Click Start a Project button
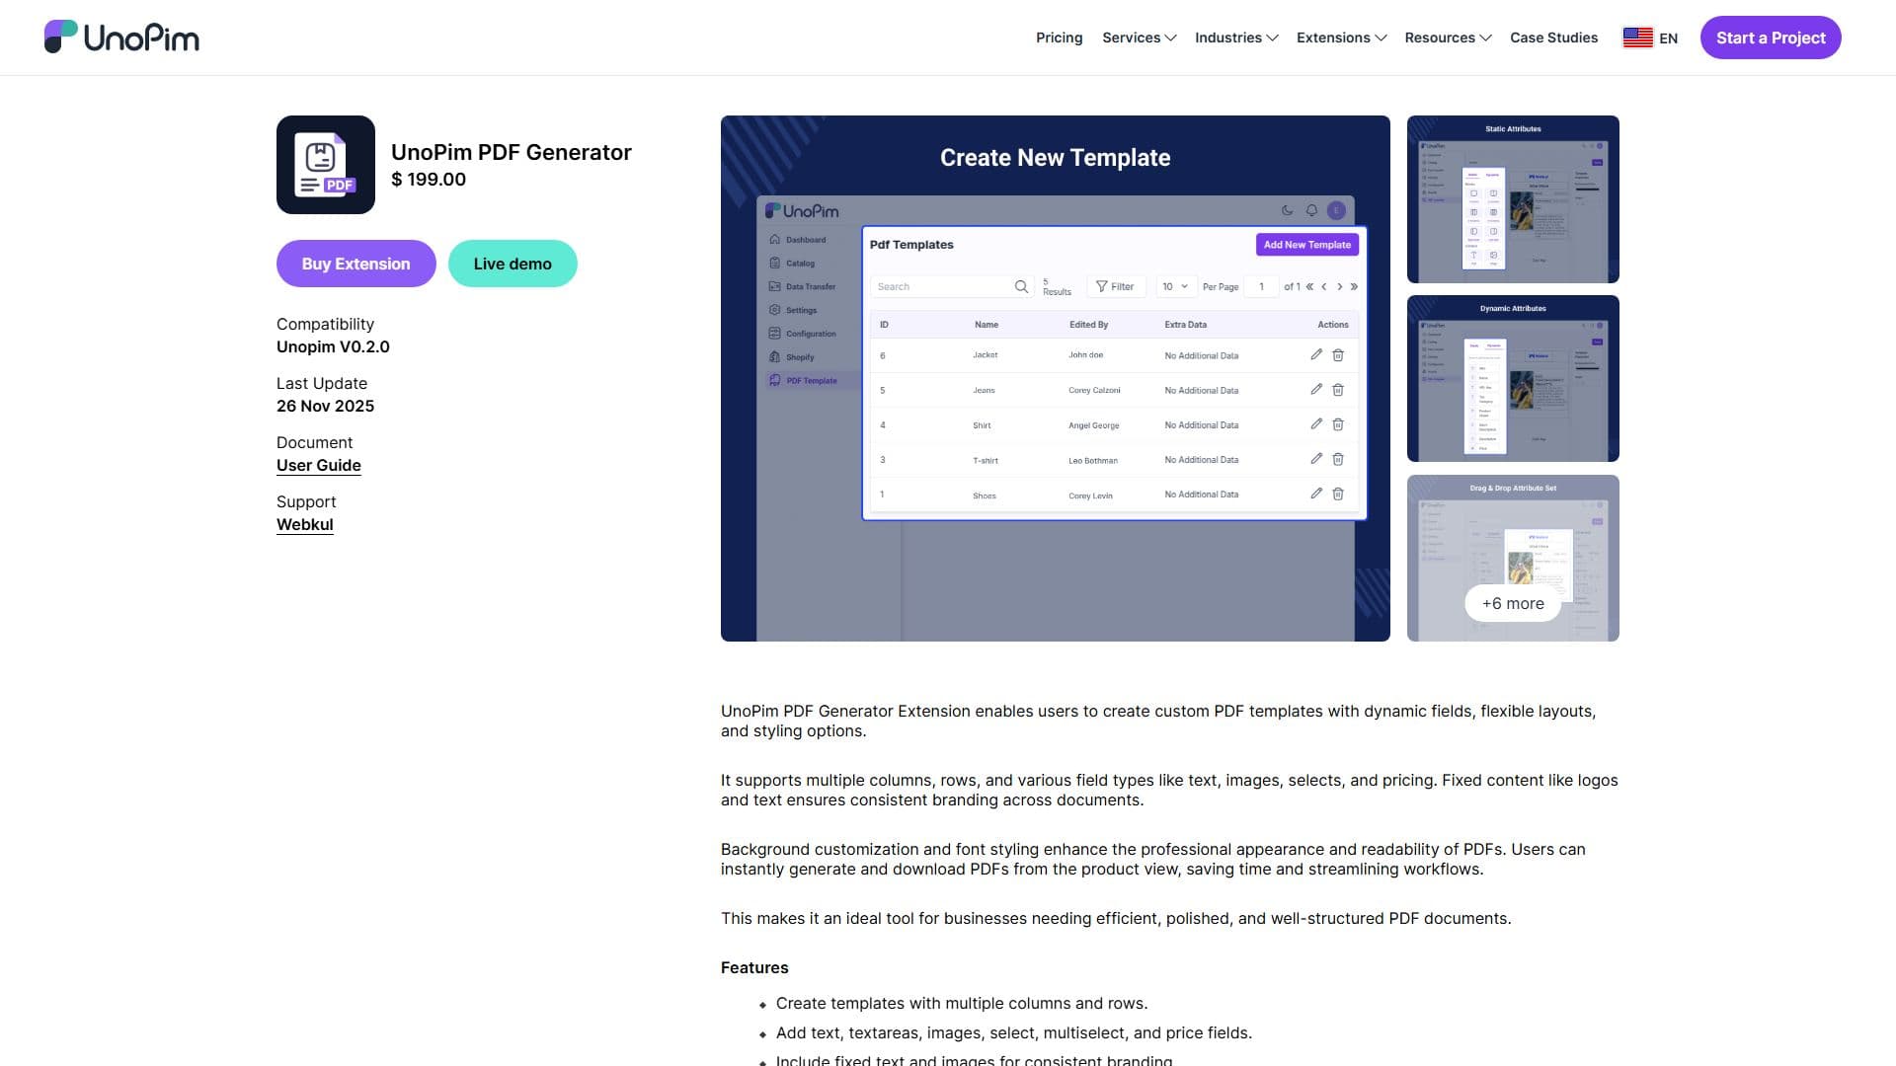 tap(1770, 38)
